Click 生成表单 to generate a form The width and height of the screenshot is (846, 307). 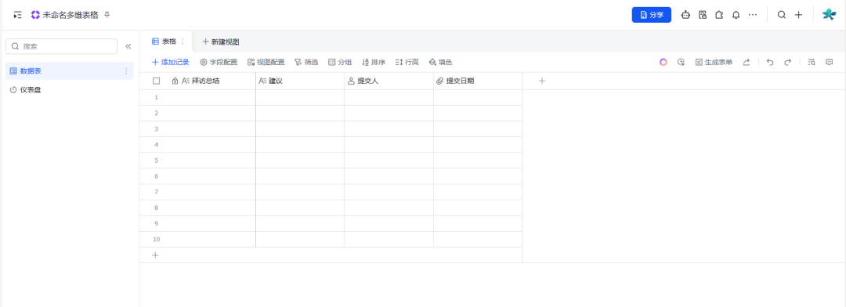tap(714, 63)
